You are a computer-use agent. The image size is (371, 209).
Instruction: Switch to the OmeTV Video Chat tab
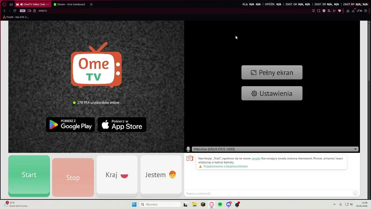click(x=33, y=4)
